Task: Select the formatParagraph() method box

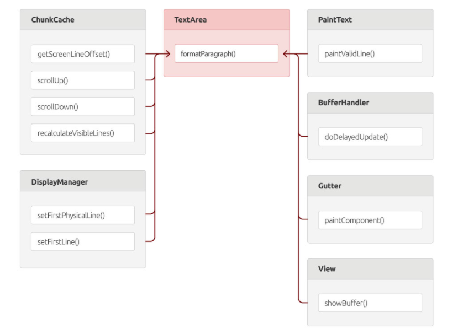Action: point(227,54)
